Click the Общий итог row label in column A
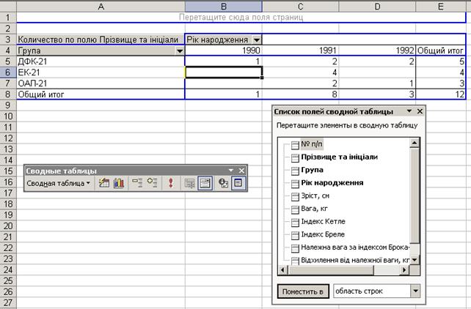The image size is (471, 309). tap(101, 94)
